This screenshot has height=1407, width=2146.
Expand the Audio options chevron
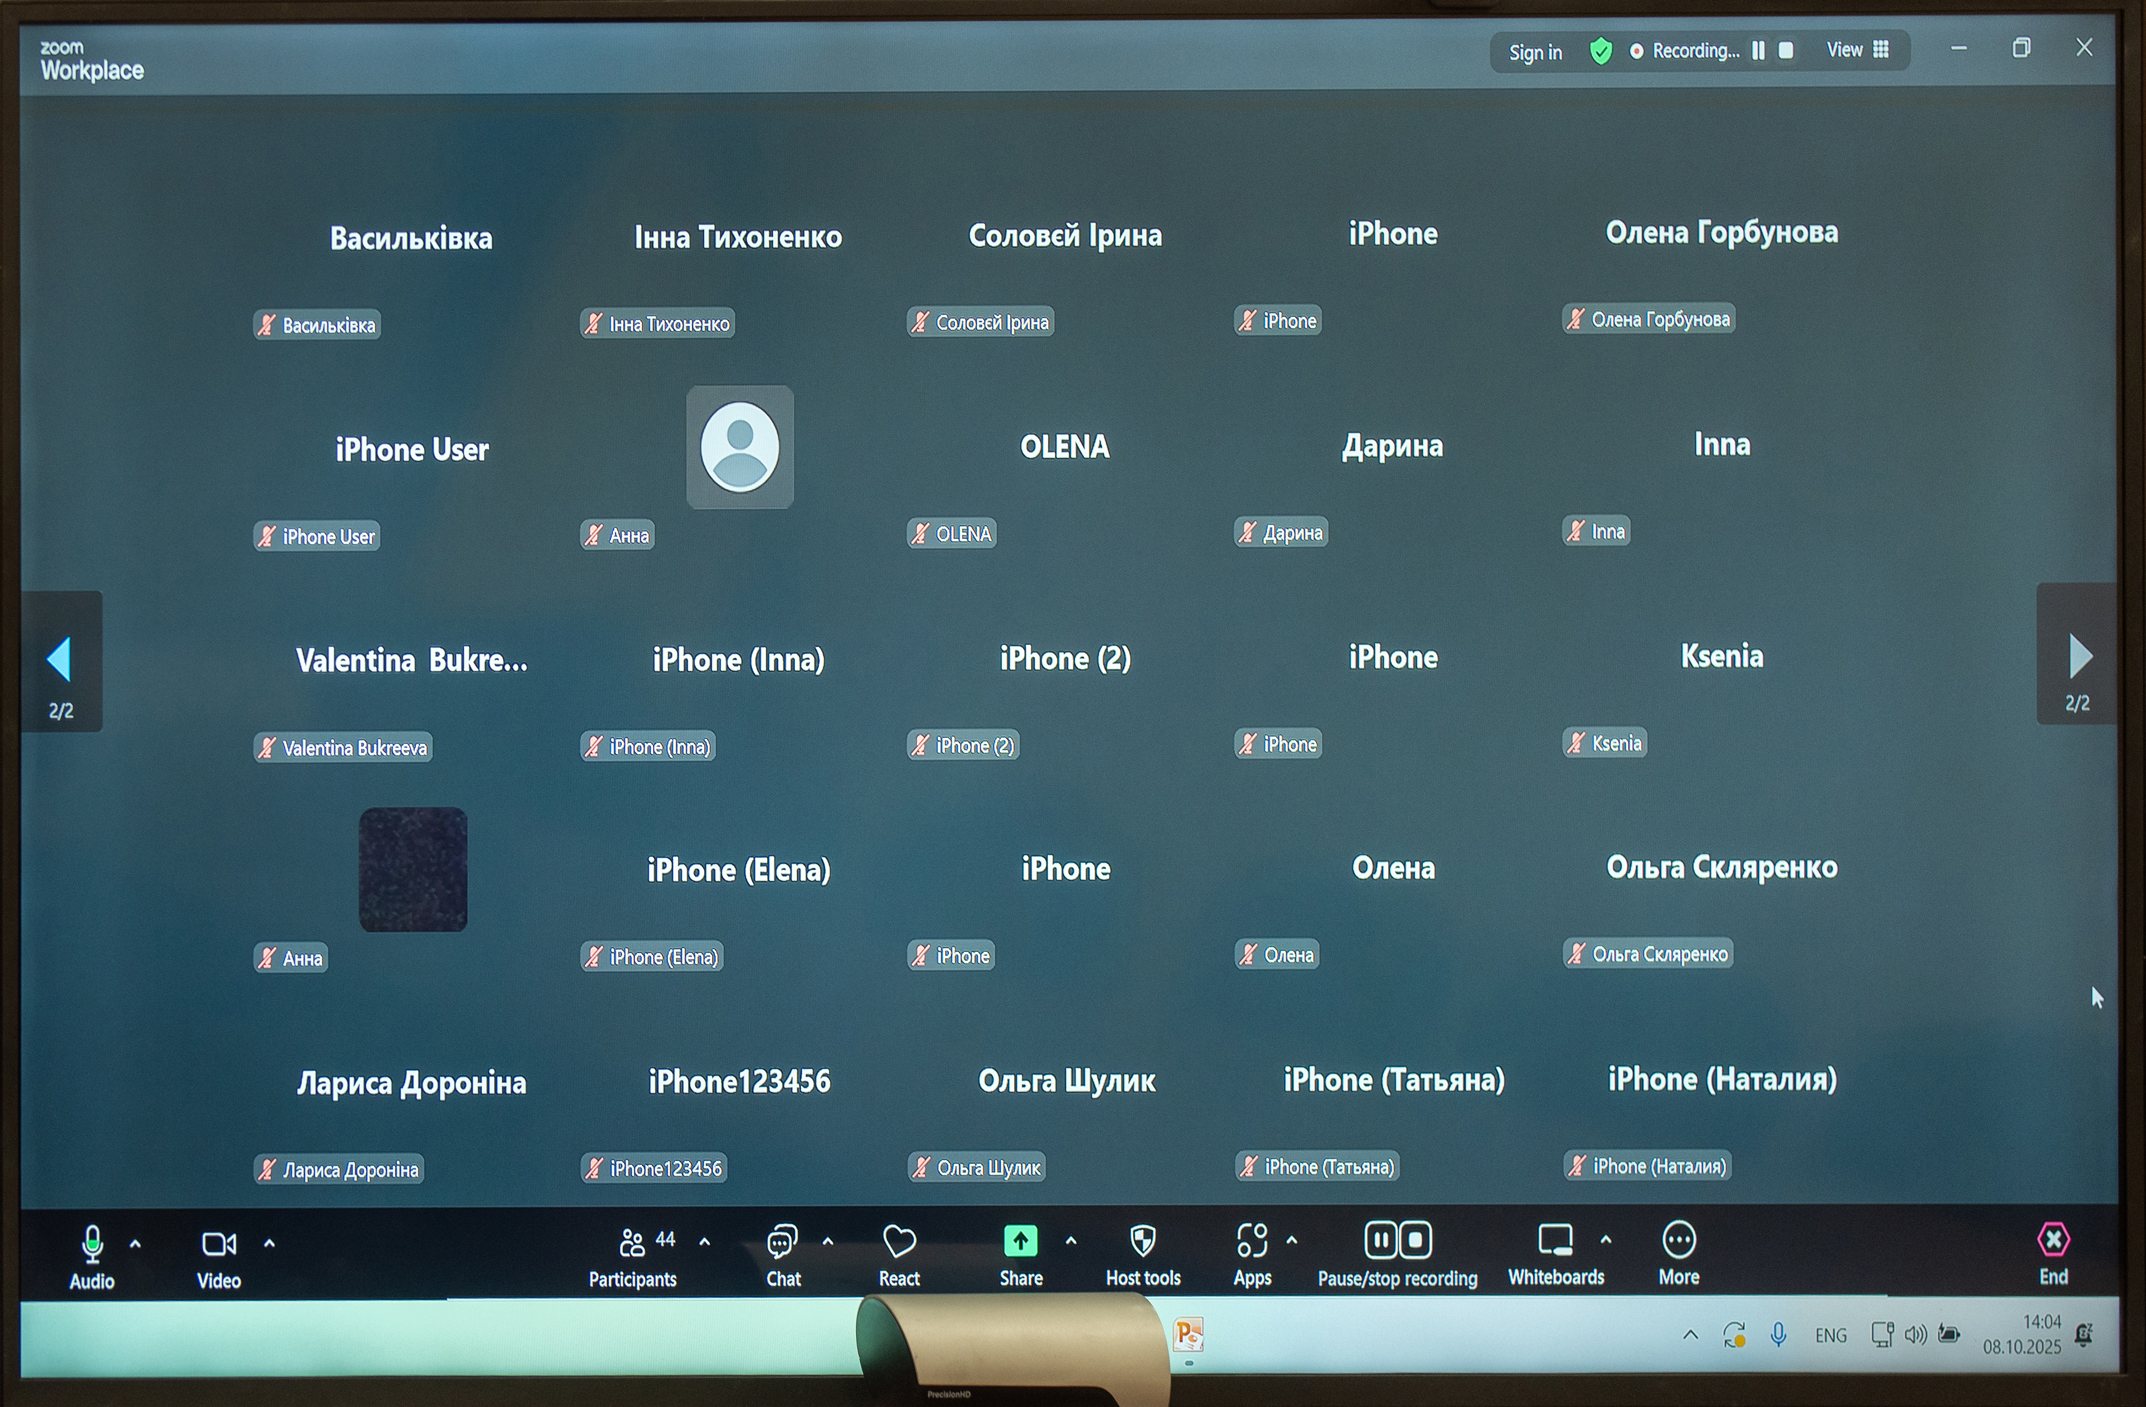coord(135,1244)
